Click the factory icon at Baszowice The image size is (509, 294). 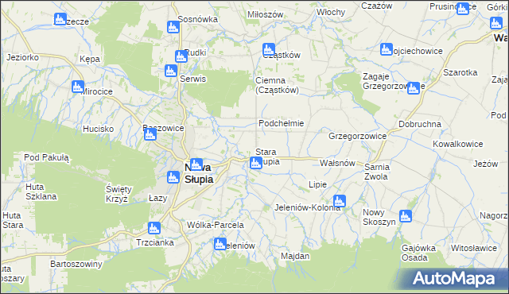pyautogui.click(x=150, y=134)
